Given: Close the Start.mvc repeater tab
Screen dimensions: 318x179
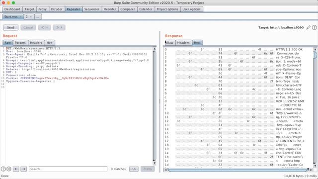Looking at the screenshot, I should click(x=20, y=16).
